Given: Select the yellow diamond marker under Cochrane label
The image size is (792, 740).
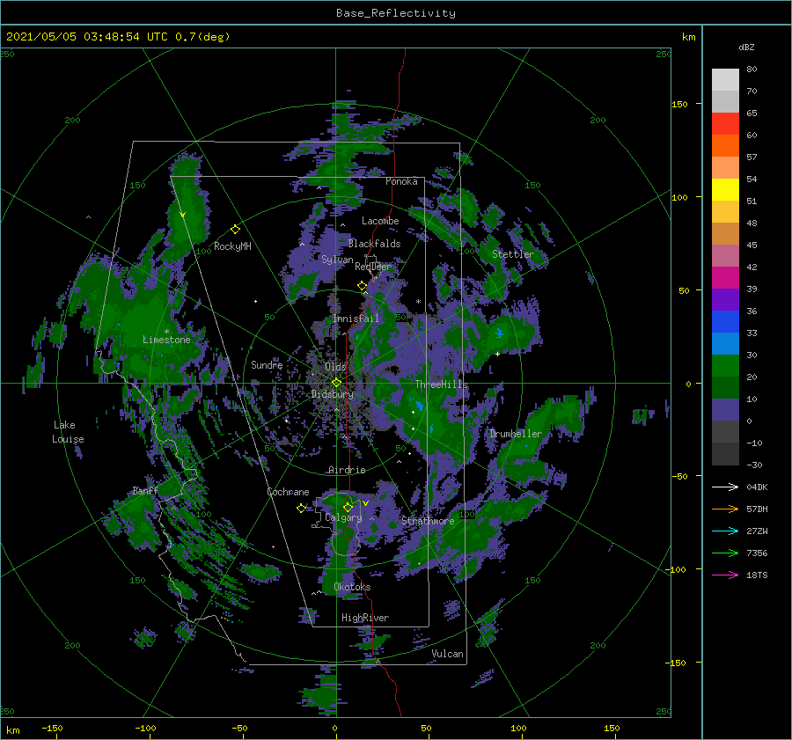Looking at the screenshot, I should [x=301, y=509].
